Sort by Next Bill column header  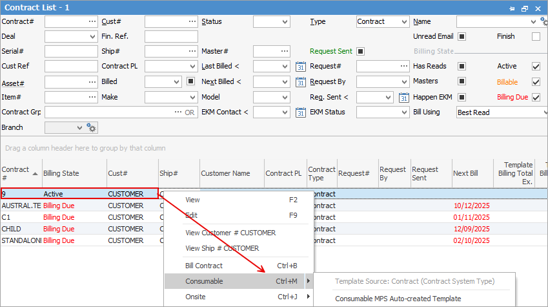472,174
